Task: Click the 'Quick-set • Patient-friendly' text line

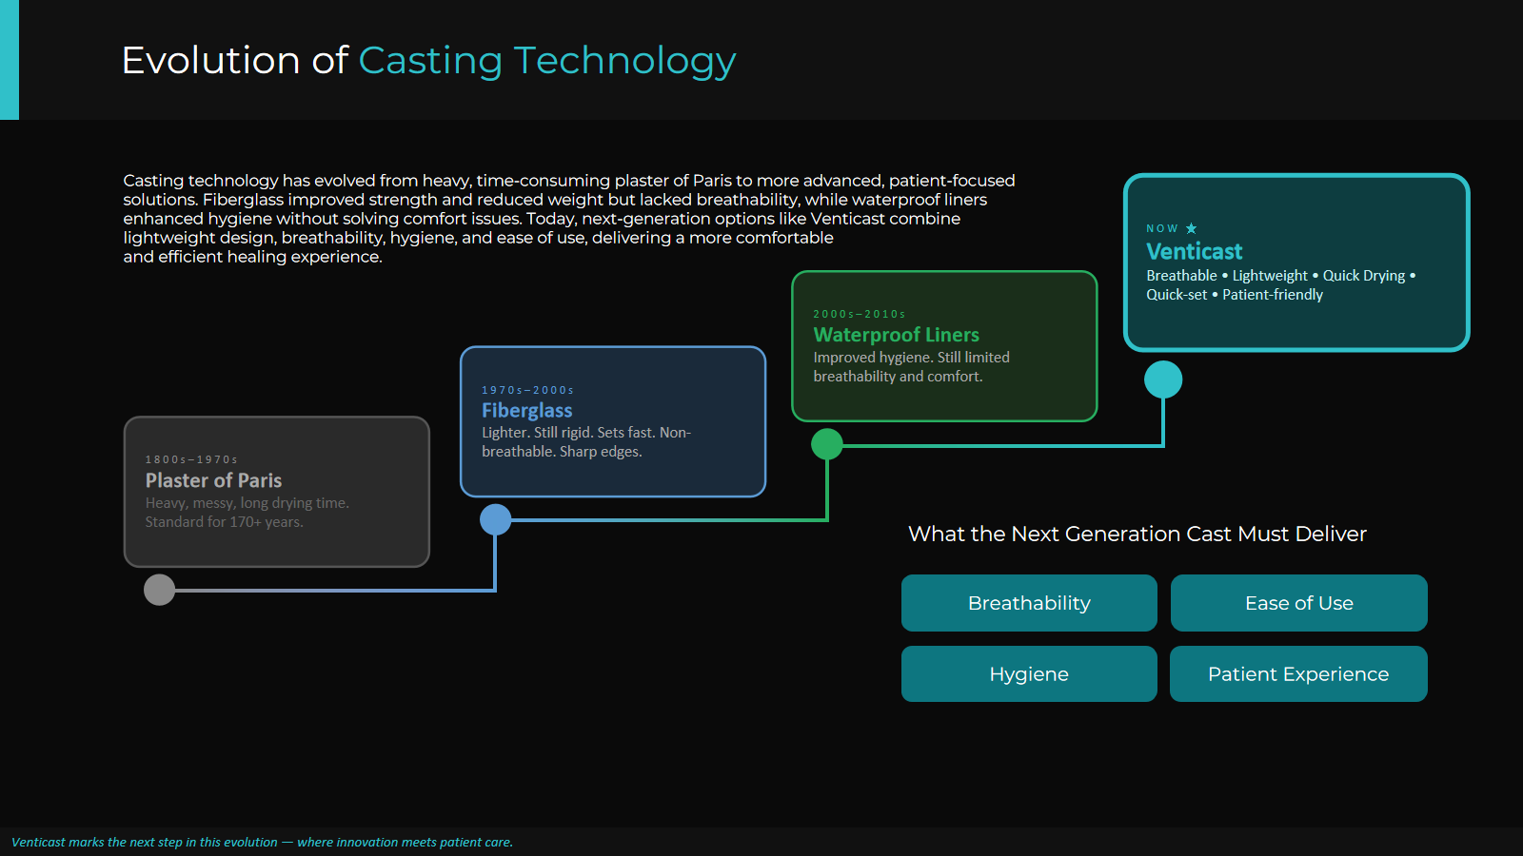Action: click(1235, 295)
